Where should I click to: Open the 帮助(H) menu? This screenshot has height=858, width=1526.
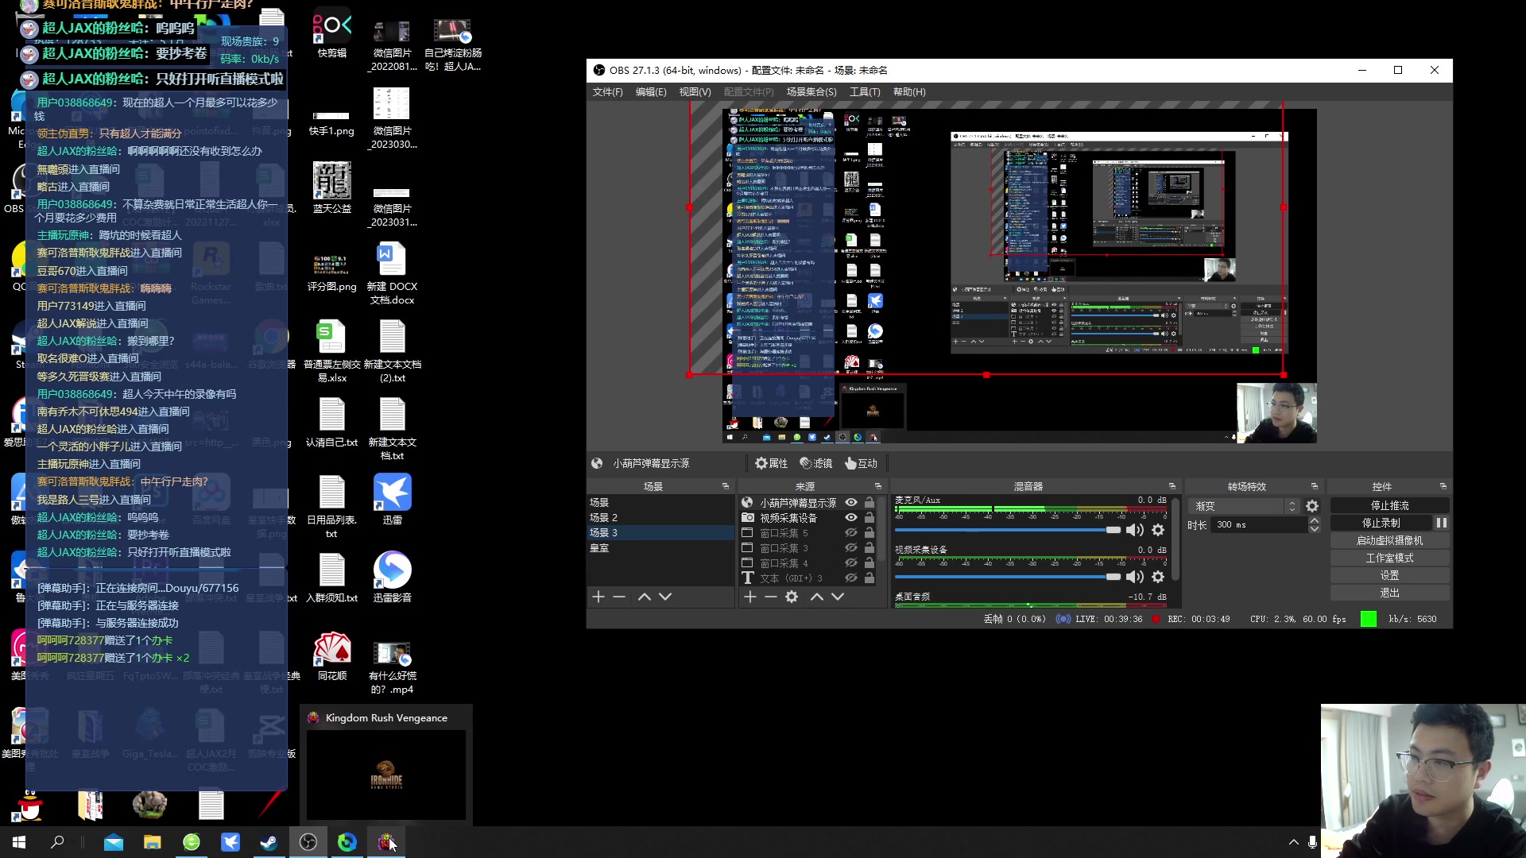[909, 92]
